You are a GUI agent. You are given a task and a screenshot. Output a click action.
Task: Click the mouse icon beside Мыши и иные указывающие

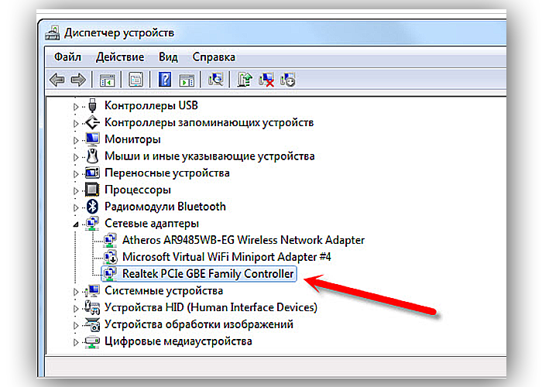tap(92, 156)
